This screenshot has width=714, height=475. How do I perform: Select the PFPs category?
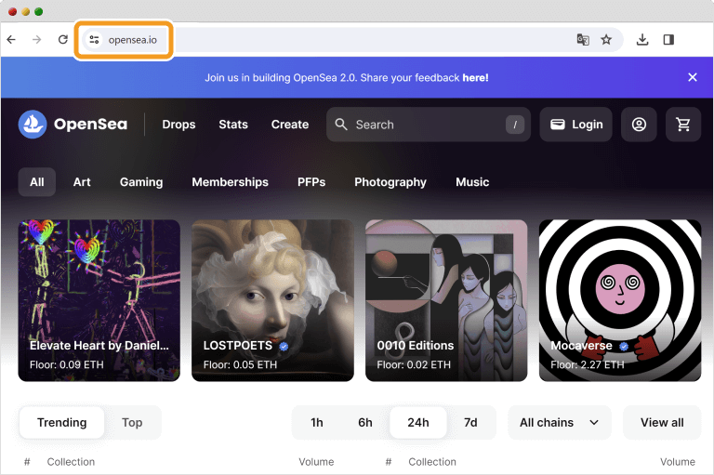[x=311, y=182]
